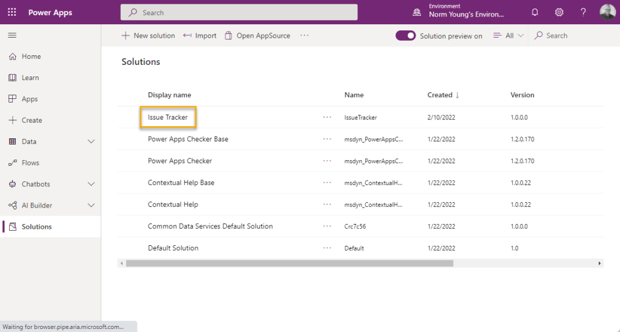Sort by the Name column header
This screenshot has height=332, width=620.
coord(354,95)
